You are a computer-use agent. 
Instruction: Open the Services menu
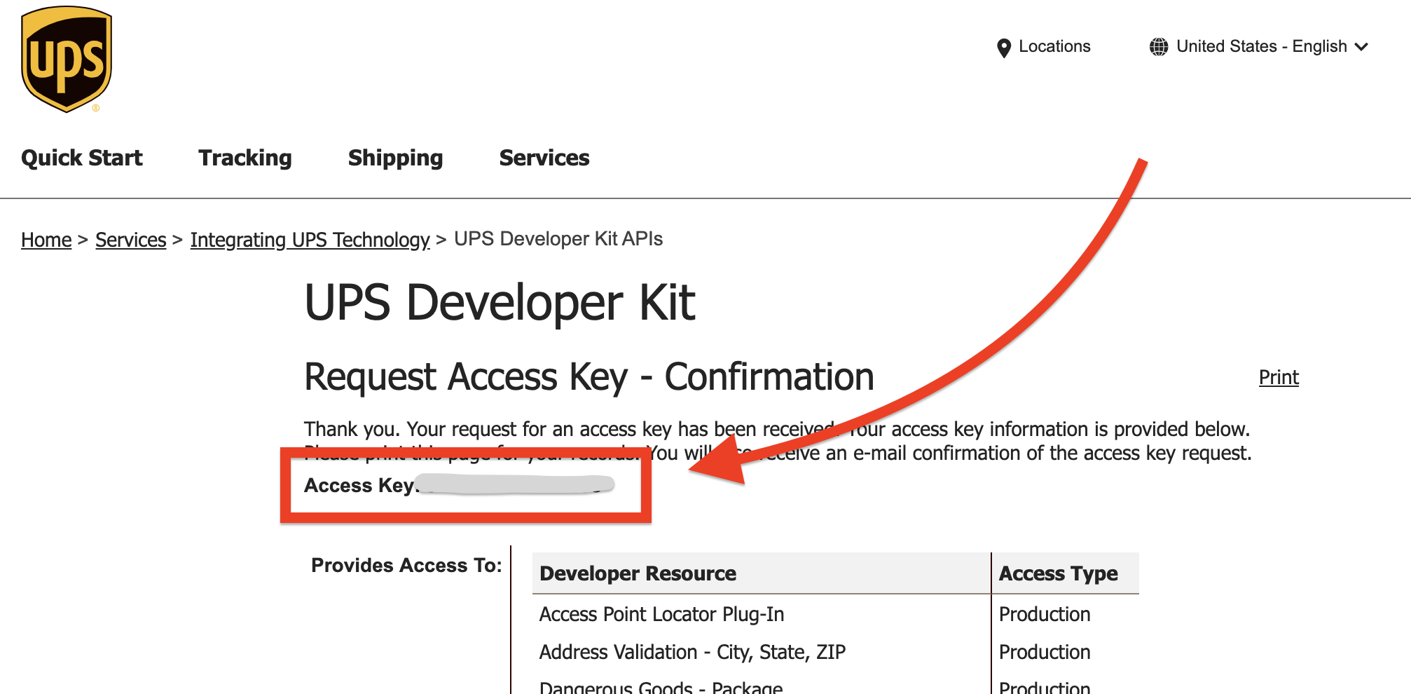[x=544, y=158]
